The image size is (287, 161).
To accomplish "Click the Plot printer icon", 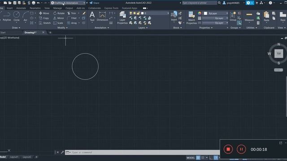I will point(34,3).
